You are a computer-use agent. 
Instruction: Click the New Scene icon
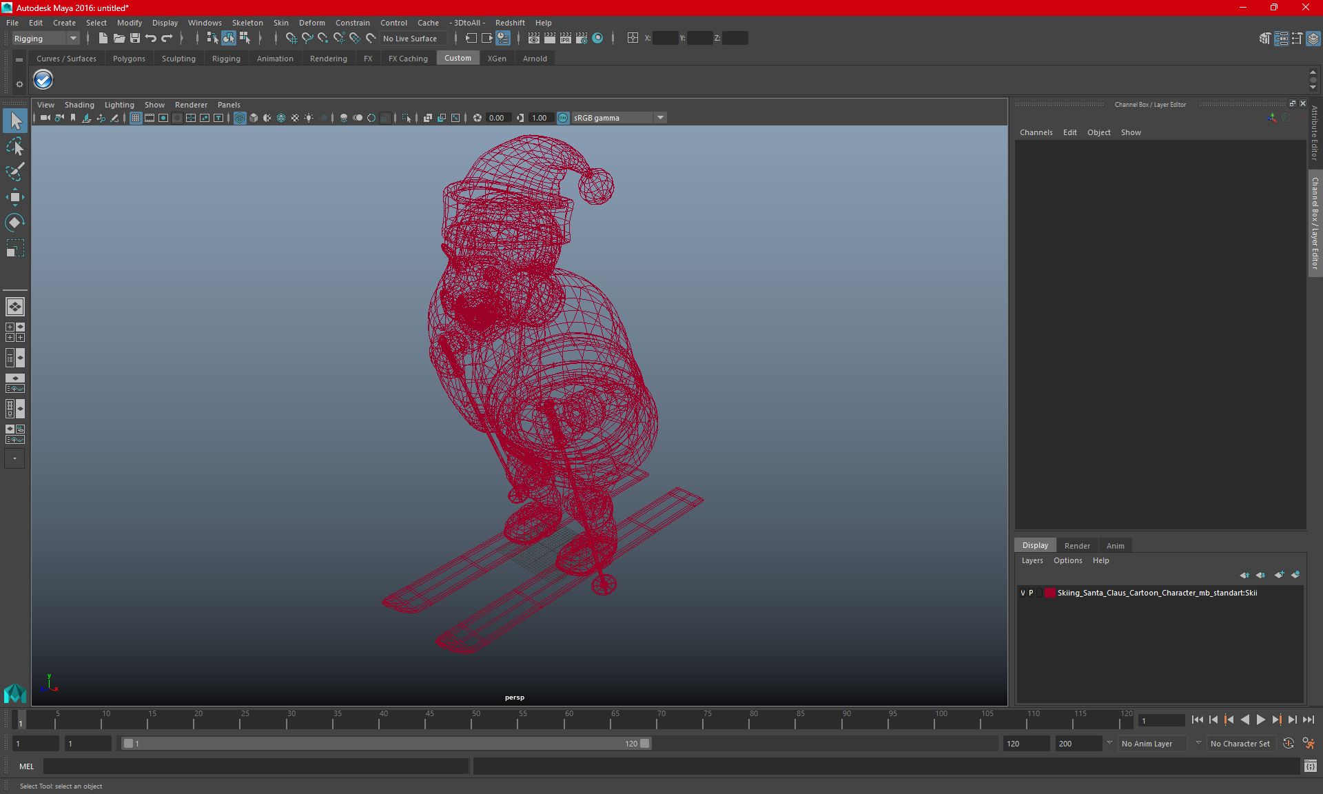coord(103,39)
